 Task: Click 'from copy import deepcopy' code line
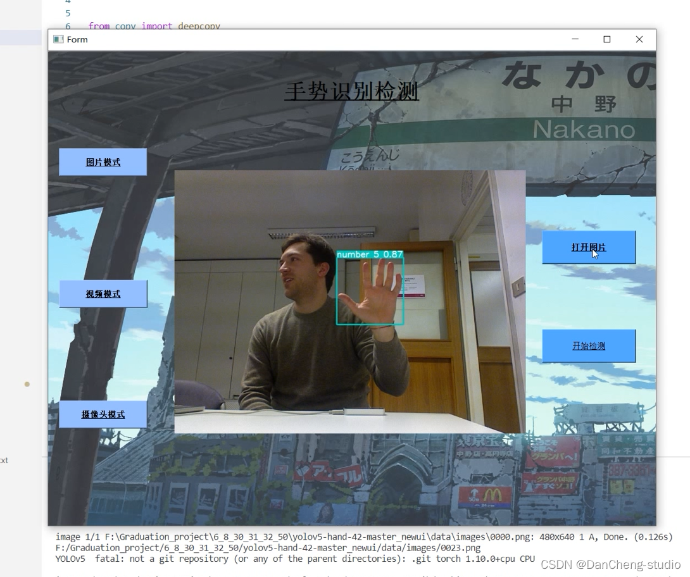pos(154,26)
